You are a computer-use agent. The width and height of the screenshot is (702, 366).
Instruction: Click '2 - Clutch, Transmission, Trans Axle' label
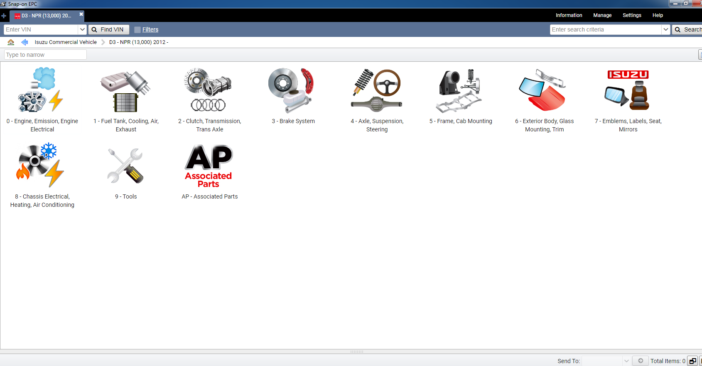click(x=210, y=125)
